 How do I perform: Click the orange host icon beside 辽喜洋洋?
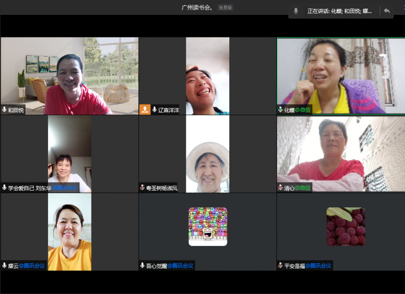[145, 109]
